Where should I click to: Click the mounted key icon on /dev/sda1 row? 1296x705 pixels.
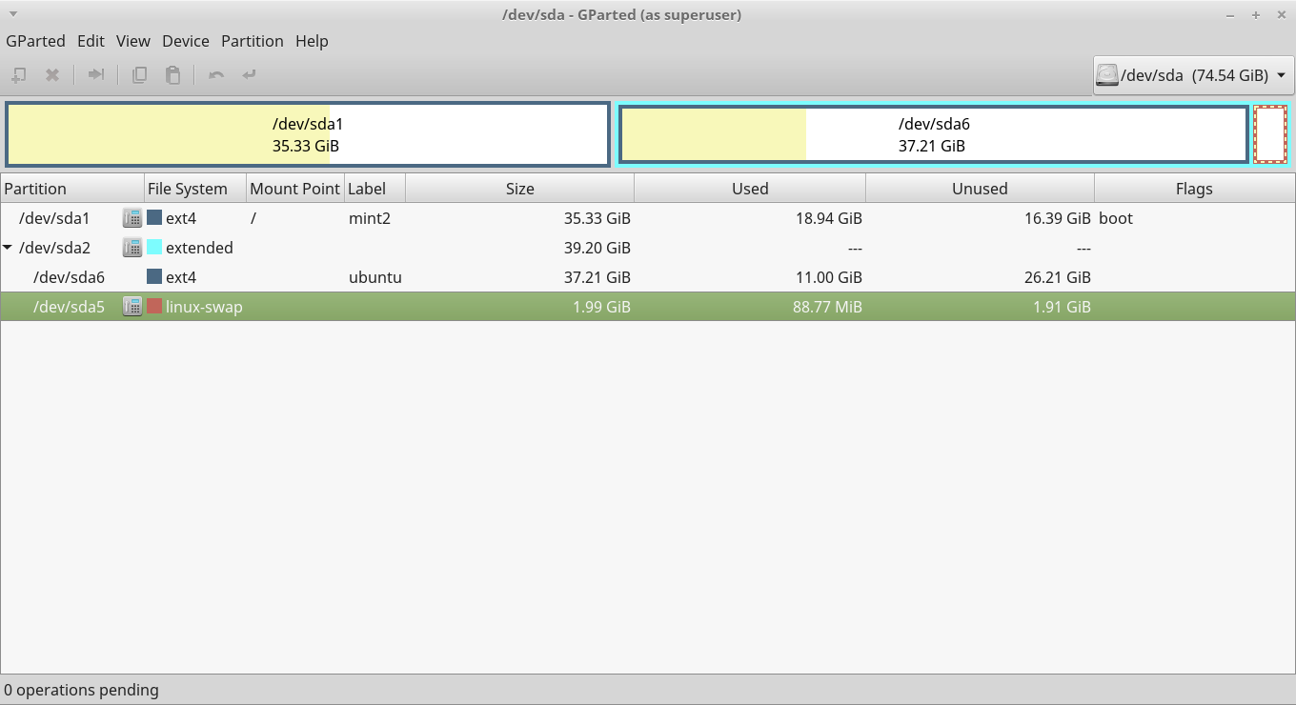tap(132, 218)
